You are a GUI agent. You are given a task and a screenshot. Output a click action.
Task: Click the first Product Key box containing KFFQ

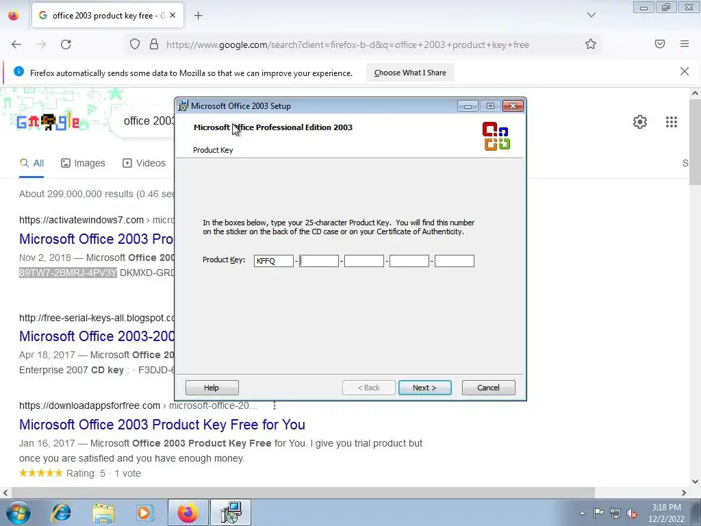[274, 261]
